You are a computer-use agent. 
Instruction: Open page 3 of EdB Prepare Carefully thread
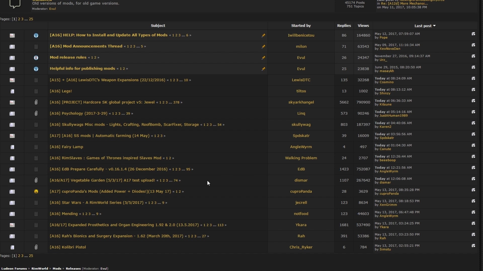(179, 169)
